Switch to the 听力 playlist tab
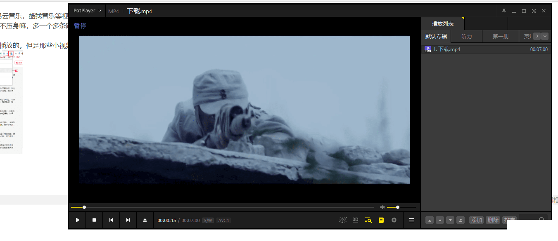This screenshot has height=241, width=558. pyautogui.click(x=466, y=36)
